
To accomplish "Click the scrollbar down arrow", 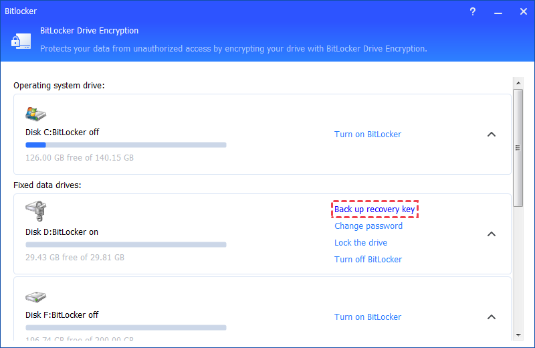I will [518, 334].
